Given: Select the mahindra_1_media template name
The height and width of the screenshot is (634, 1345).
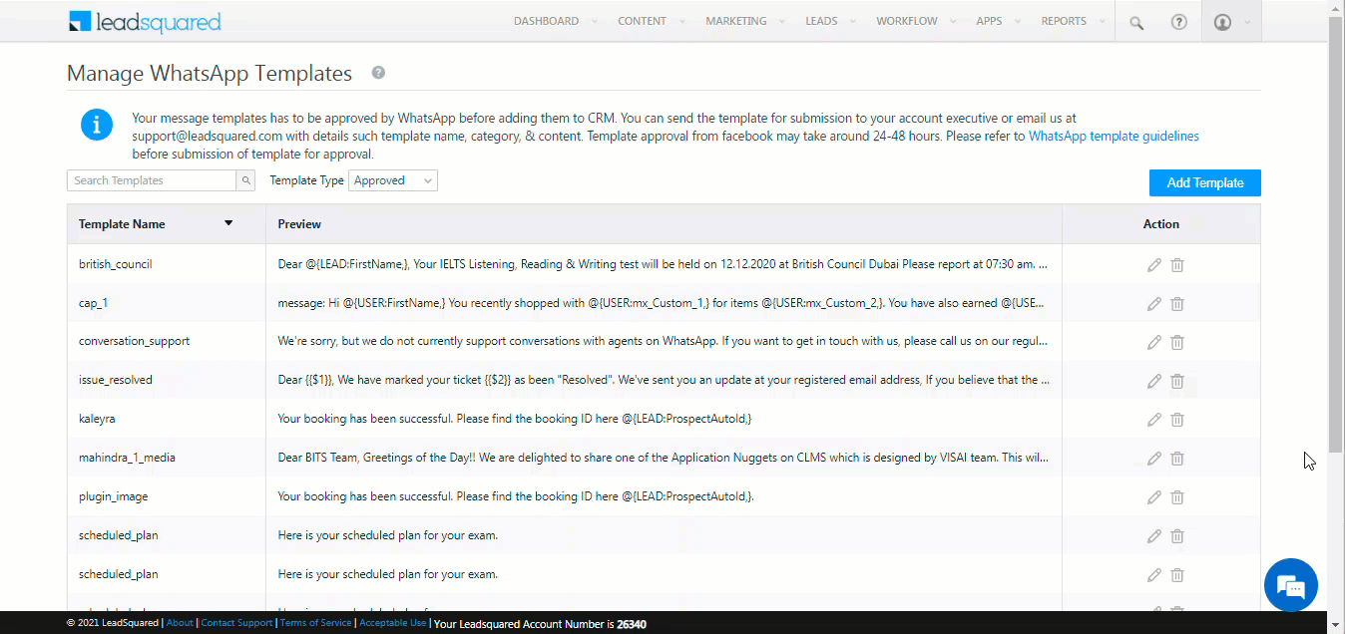Looking at the screenshot, I should point(127,458).
